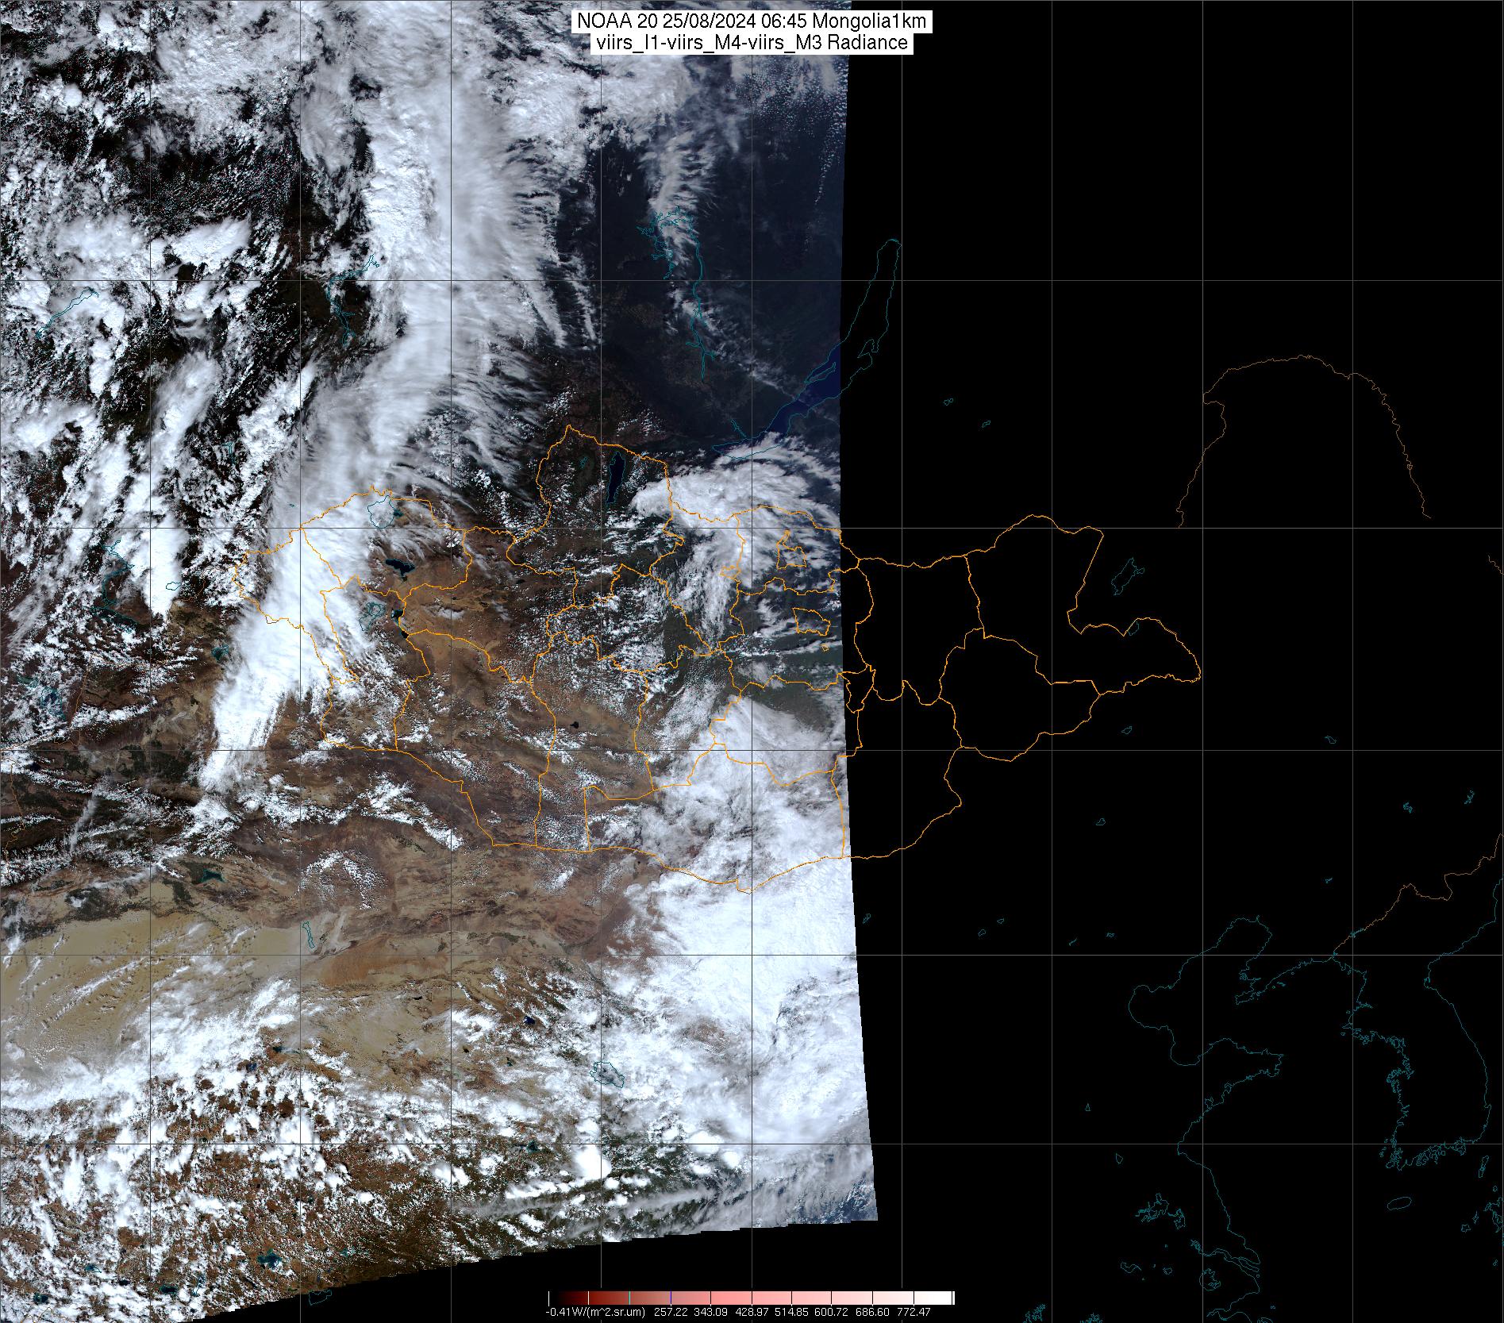Click the title line "NOAA 20 25/08/2024 06:45 Mongolia1km"

tap(751, 23)
